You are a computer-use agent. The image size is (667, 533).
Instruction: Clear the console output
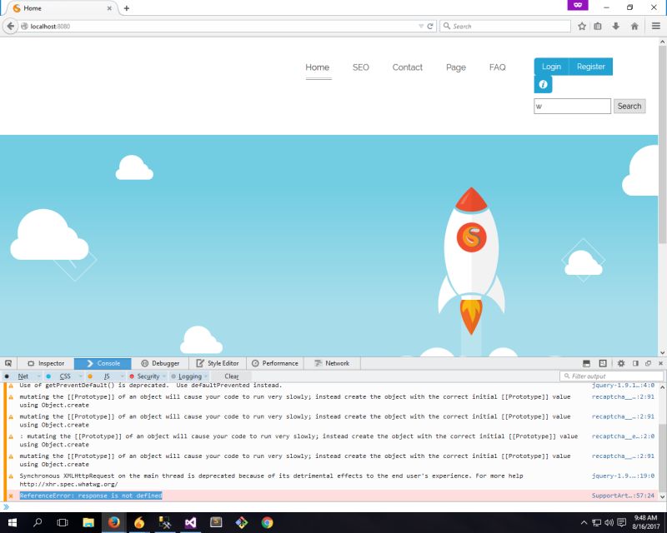(x=231, y=376)
